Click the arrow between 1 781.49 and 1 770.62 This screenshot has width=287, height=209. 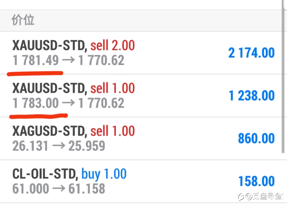tap(69, 60)
